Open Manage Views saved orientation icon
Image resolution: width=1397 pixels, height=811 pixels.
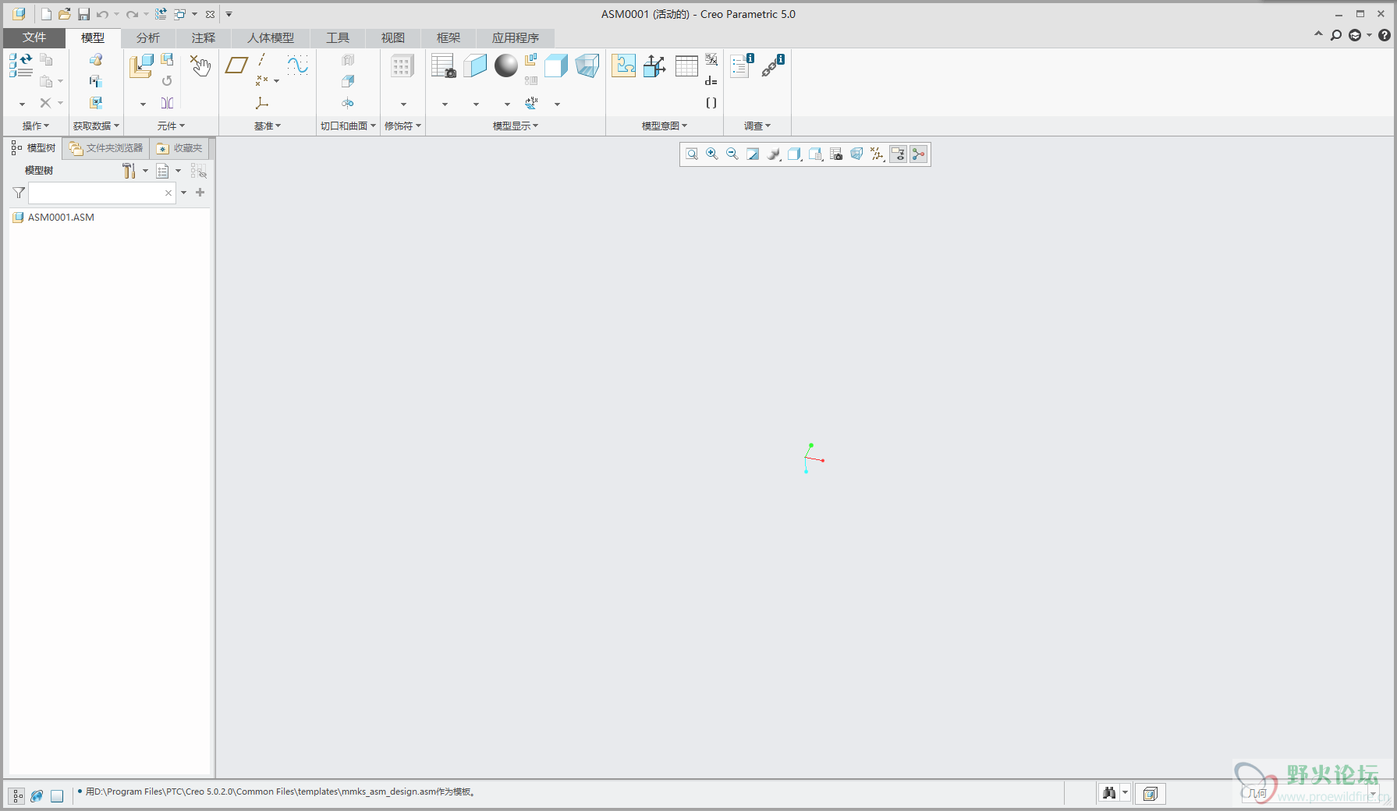click(x=443, y=66)
